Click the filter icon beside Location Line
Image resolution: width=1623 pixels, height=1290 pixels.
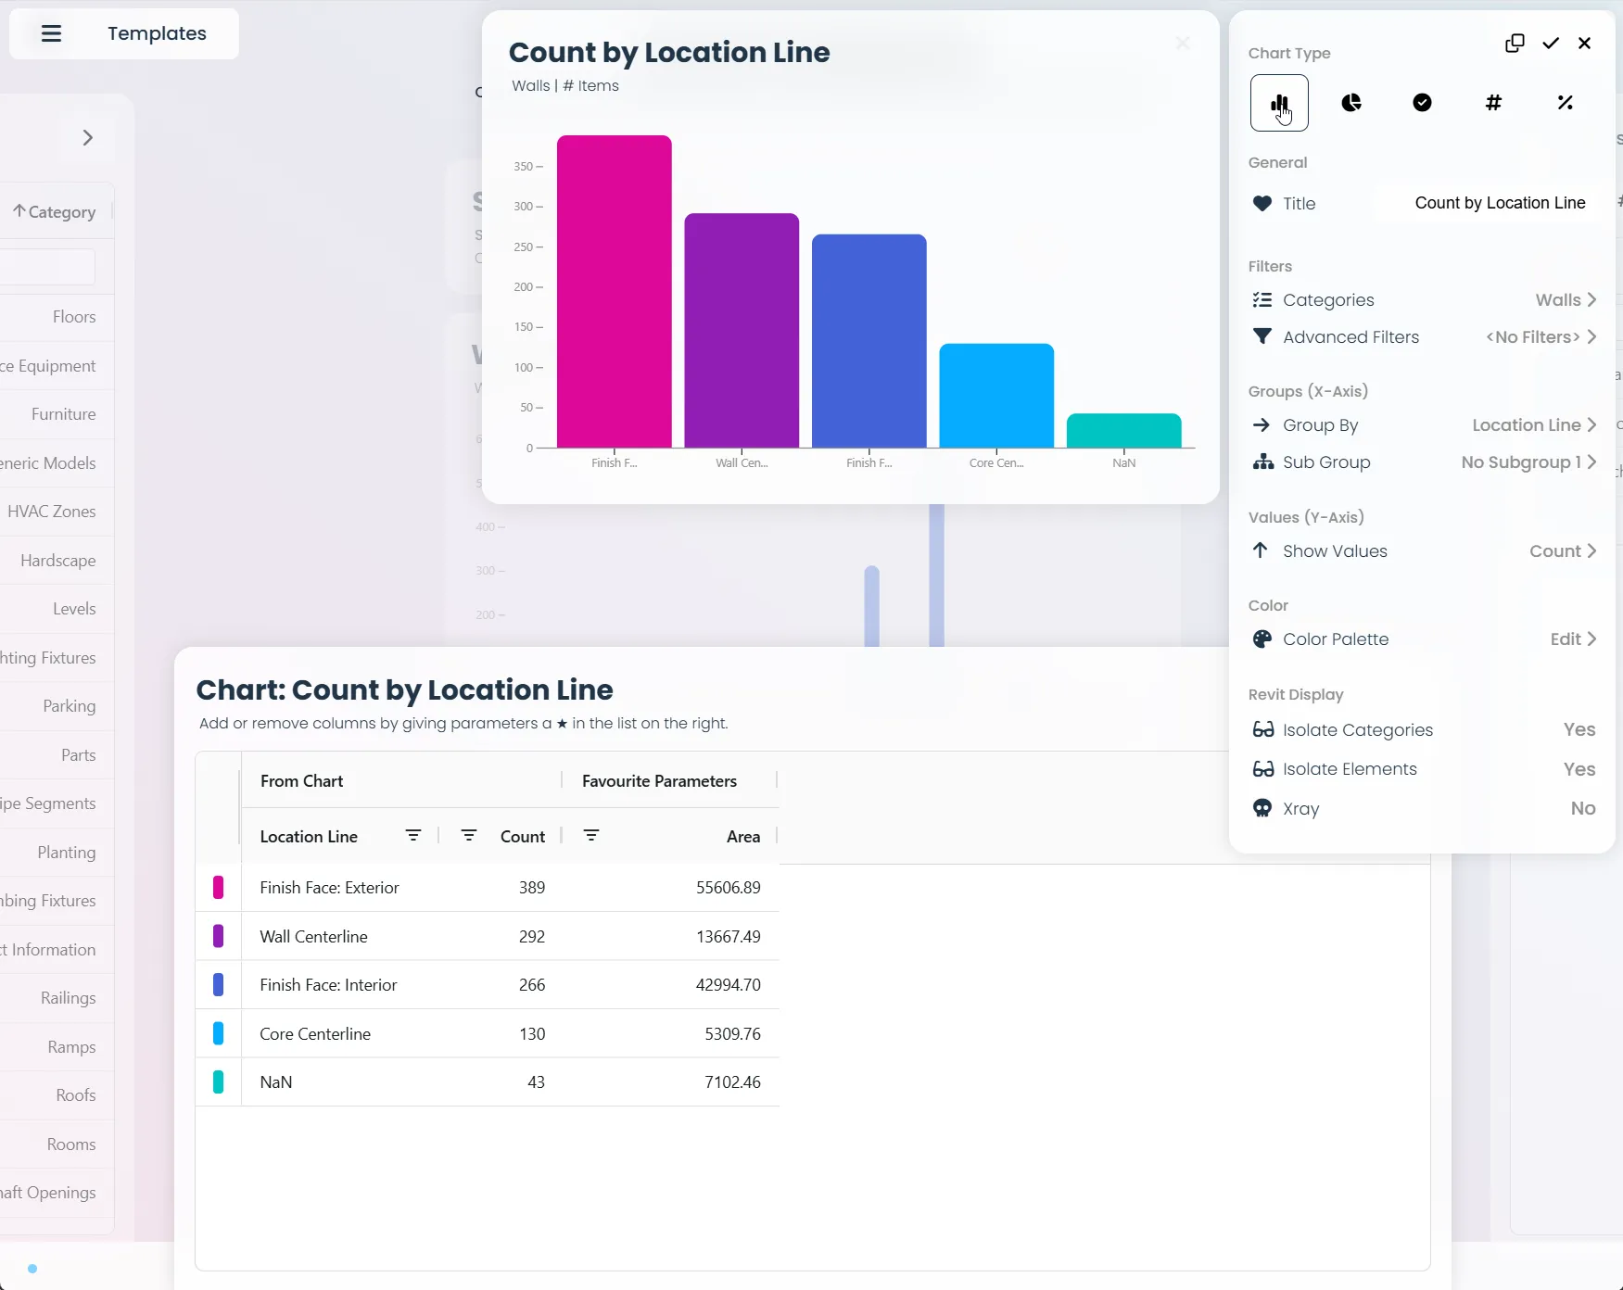pos(413,836)
